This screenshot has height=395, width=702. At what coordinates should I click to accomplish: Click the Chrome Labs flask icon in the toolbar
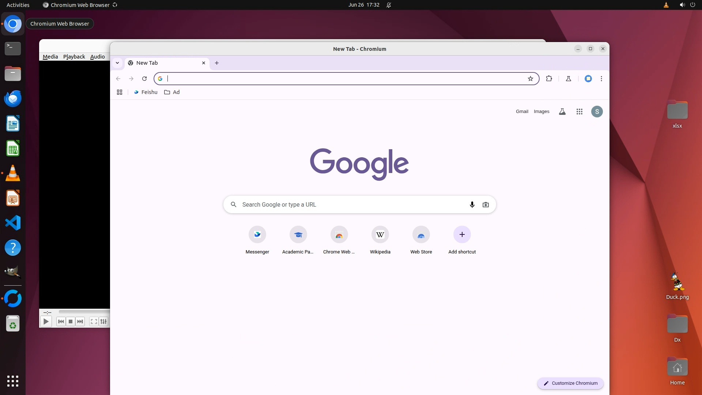point(568,79)
